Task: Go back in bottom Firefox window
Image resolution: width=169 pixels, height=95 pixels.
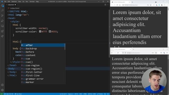Action: (112, 53)
